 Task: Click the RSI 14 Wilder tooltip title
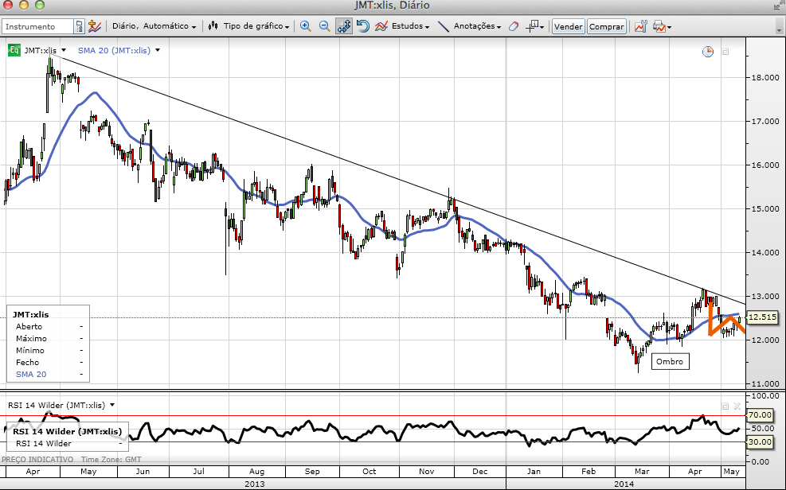[67, 431]
